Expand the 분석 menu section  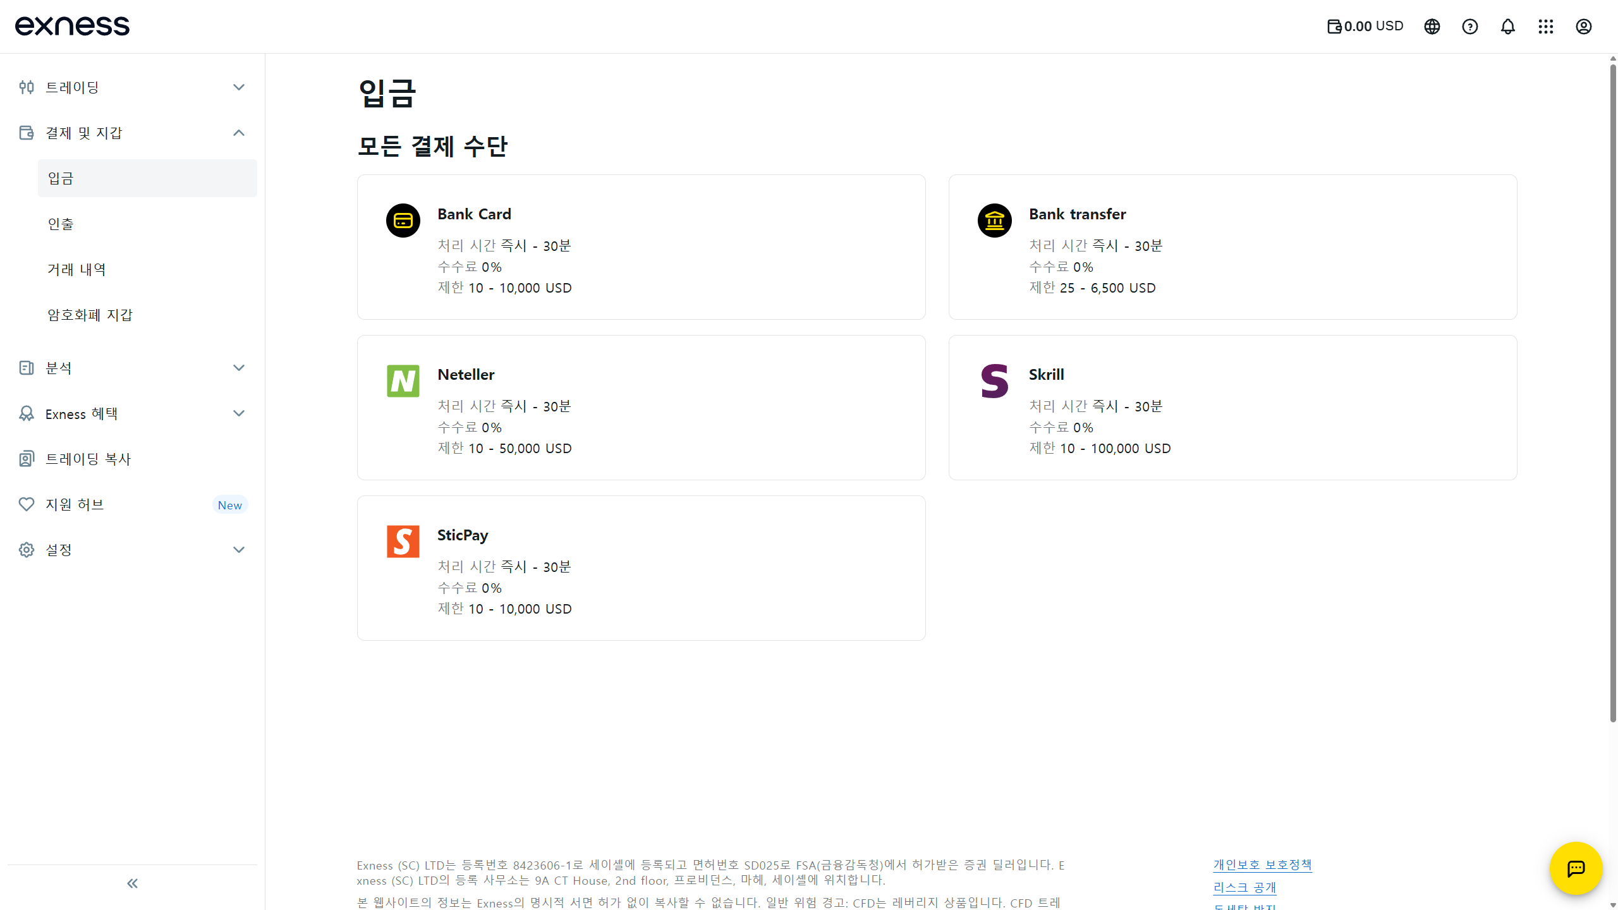tap(132, 368)
